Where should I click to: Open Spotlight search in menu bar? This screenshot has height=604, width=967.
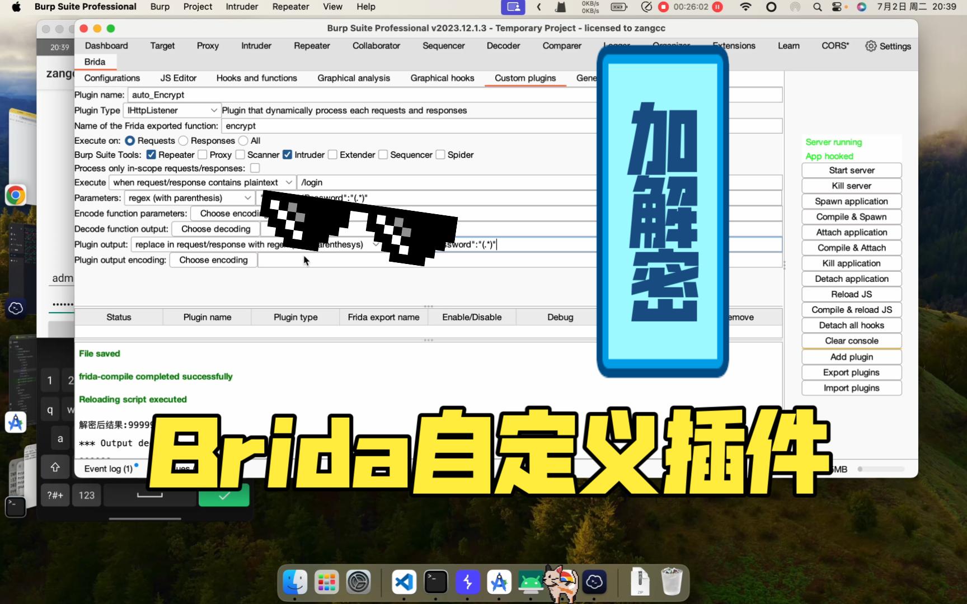[818, 7]
